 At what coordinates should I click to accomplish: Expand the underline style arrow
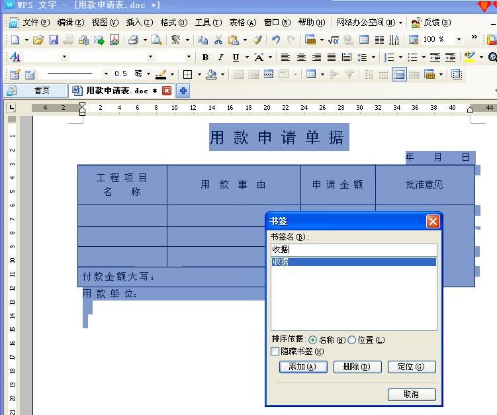pyautogui.click(x=247, y=58)
